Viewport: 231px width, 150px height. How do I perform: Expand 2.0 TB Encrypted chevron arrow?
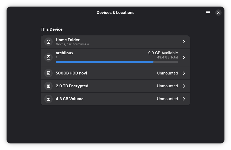point(184,86)
